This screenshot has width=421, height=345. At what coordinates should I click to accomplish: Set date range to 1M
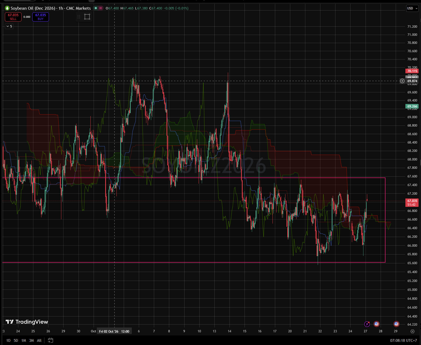point(24,340)
